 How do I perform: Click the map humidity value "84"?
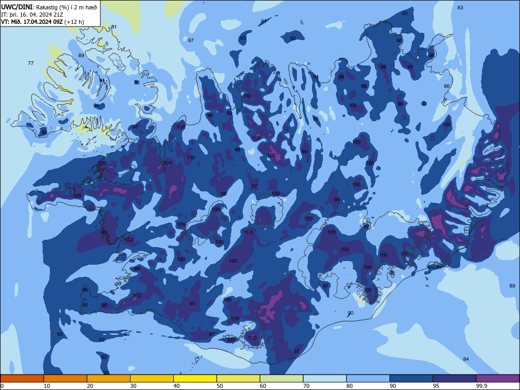(466, 359)
